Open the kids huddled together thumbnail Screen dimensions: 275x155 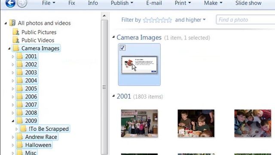click(x=253, y=124)
